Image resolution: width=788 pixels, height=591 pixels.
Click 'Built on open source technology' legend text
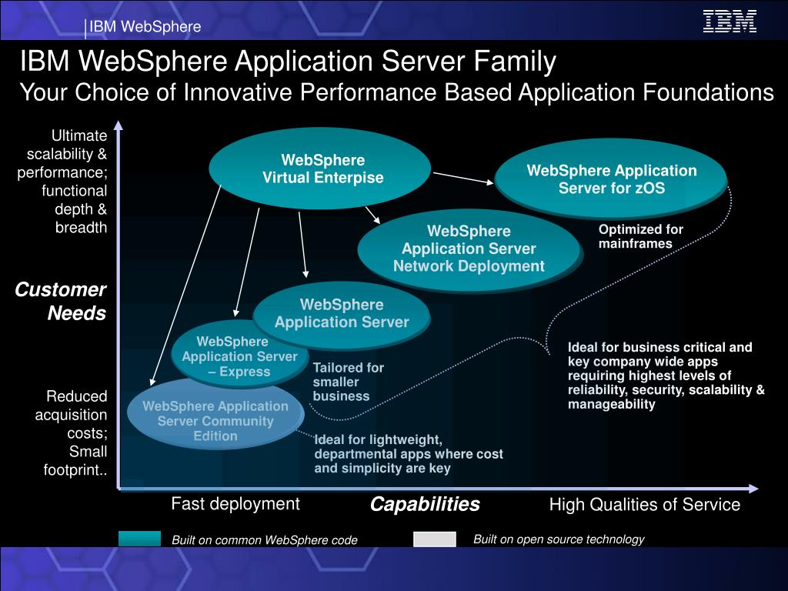(559, 539)
